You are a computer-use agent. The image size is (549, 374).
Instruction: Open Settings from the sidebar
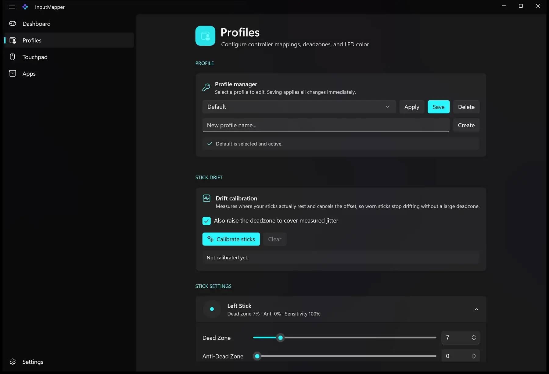(x=69, y=362)
